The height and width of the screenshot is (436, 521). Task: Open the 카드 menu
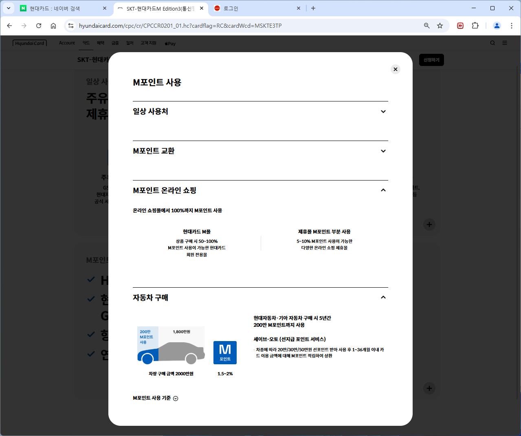click(x=86, y=43)
